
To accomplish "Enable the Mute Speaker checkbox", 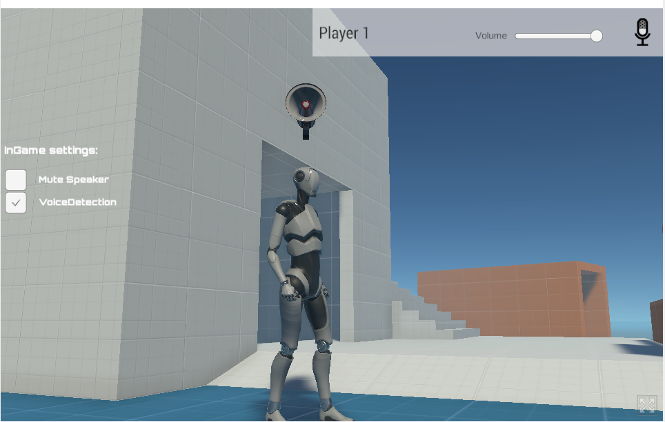I will [x=16, y=180].
